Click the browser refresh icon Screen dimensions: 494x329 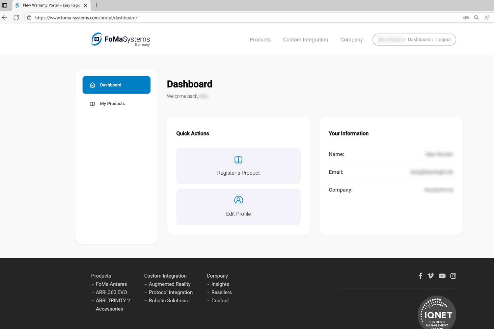point(16,17)
